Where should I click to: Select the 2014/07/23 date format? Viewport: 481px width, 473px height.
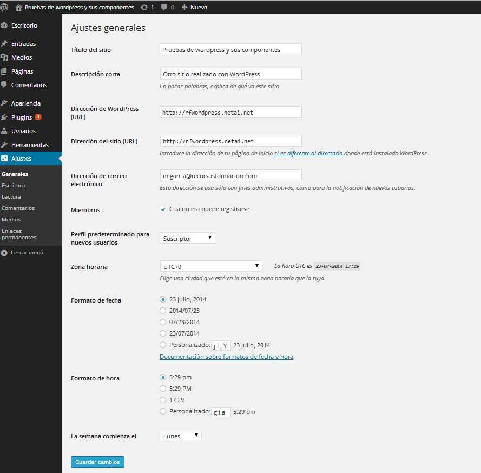[x=163, y=311]
